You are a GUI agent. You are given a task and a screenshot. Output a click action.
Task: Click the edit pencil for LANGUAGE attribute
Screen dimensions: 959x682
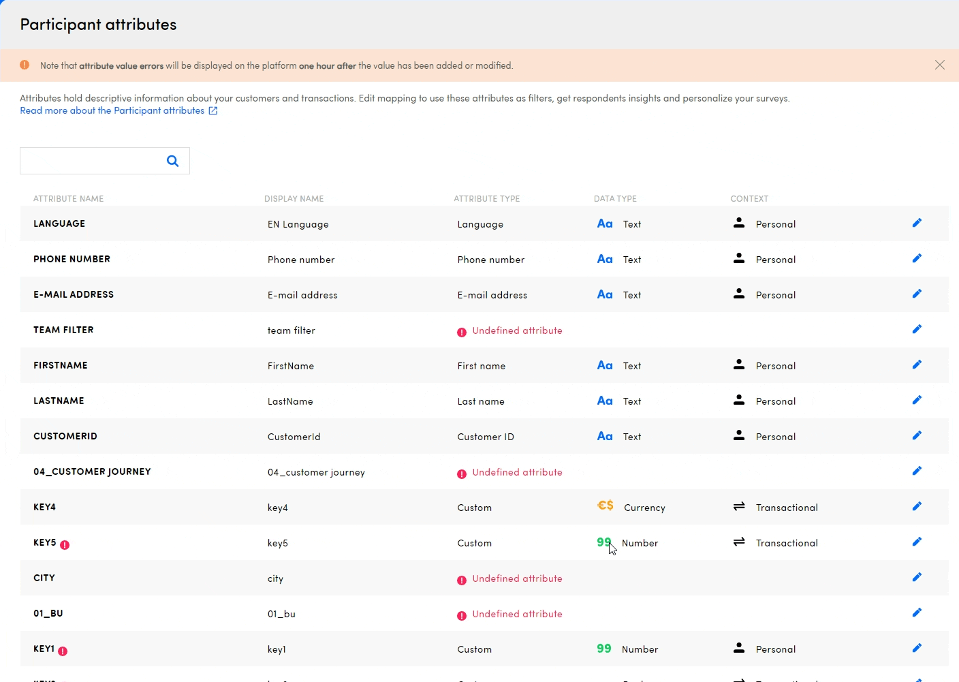[917, 223]
